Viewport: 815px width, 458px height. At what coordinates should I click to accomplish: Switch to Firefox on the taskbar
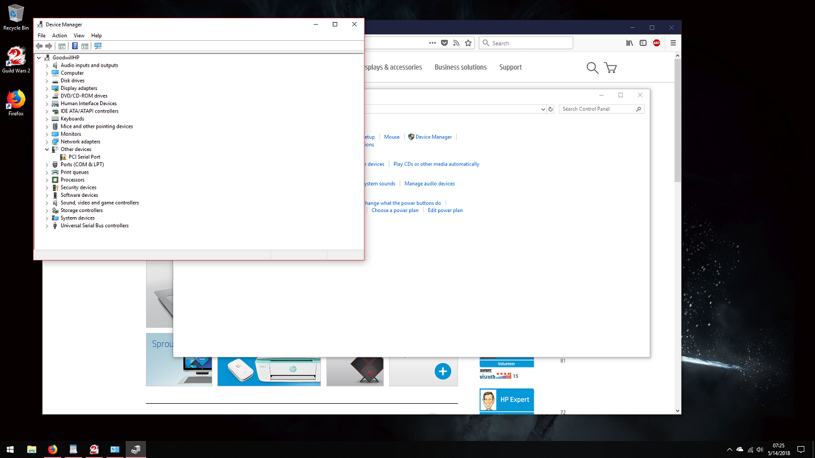pyautogui.click(x=53, y=450)
